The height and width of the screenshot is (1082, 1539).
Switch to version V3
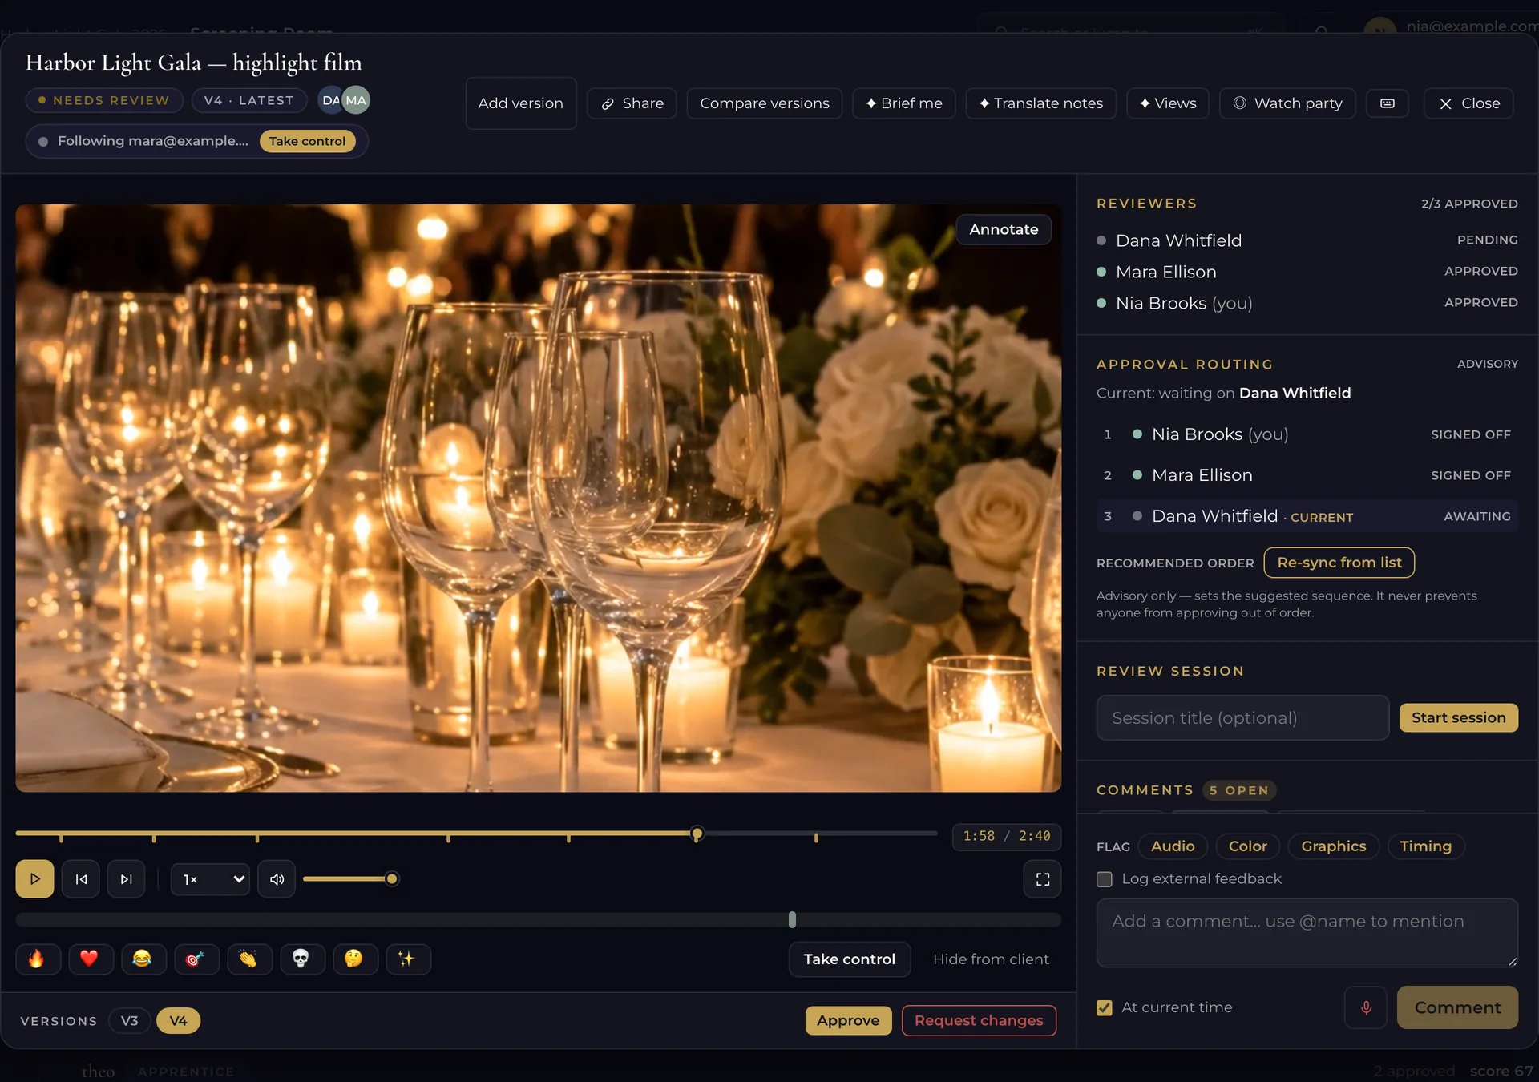129,1020
